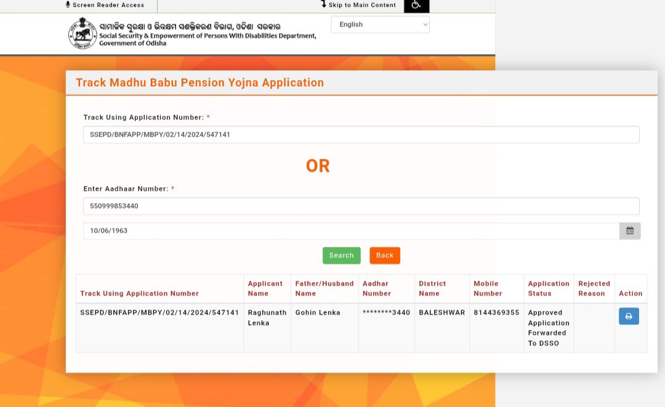Focus the Application Number input field
Viewport: 665px width, 407px height.
(x=361, y=134)
